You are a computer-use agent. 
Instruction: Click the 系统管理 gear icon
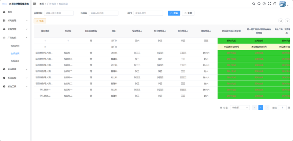[4, 69]
